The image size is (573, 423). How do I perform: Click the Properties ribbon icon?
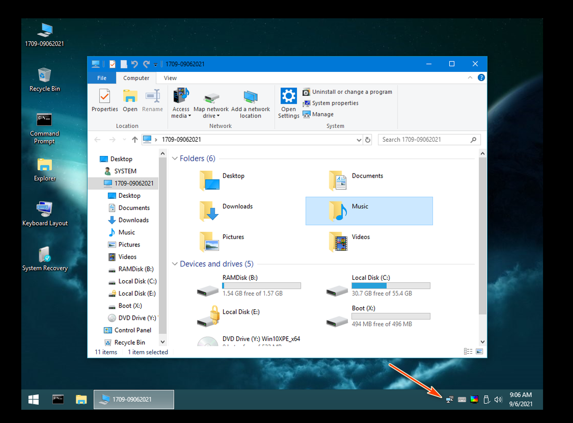(x=105, y=97)
